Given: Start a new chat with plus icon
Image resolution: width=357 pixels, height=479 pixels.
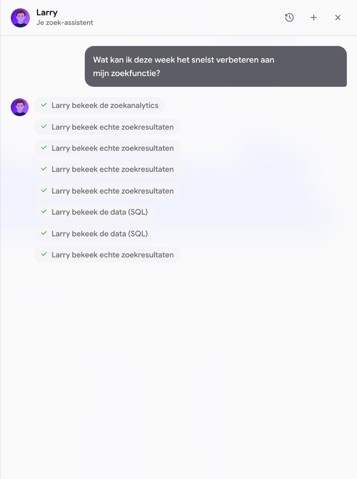Looking at the screenshot, I should pos(313,17).
